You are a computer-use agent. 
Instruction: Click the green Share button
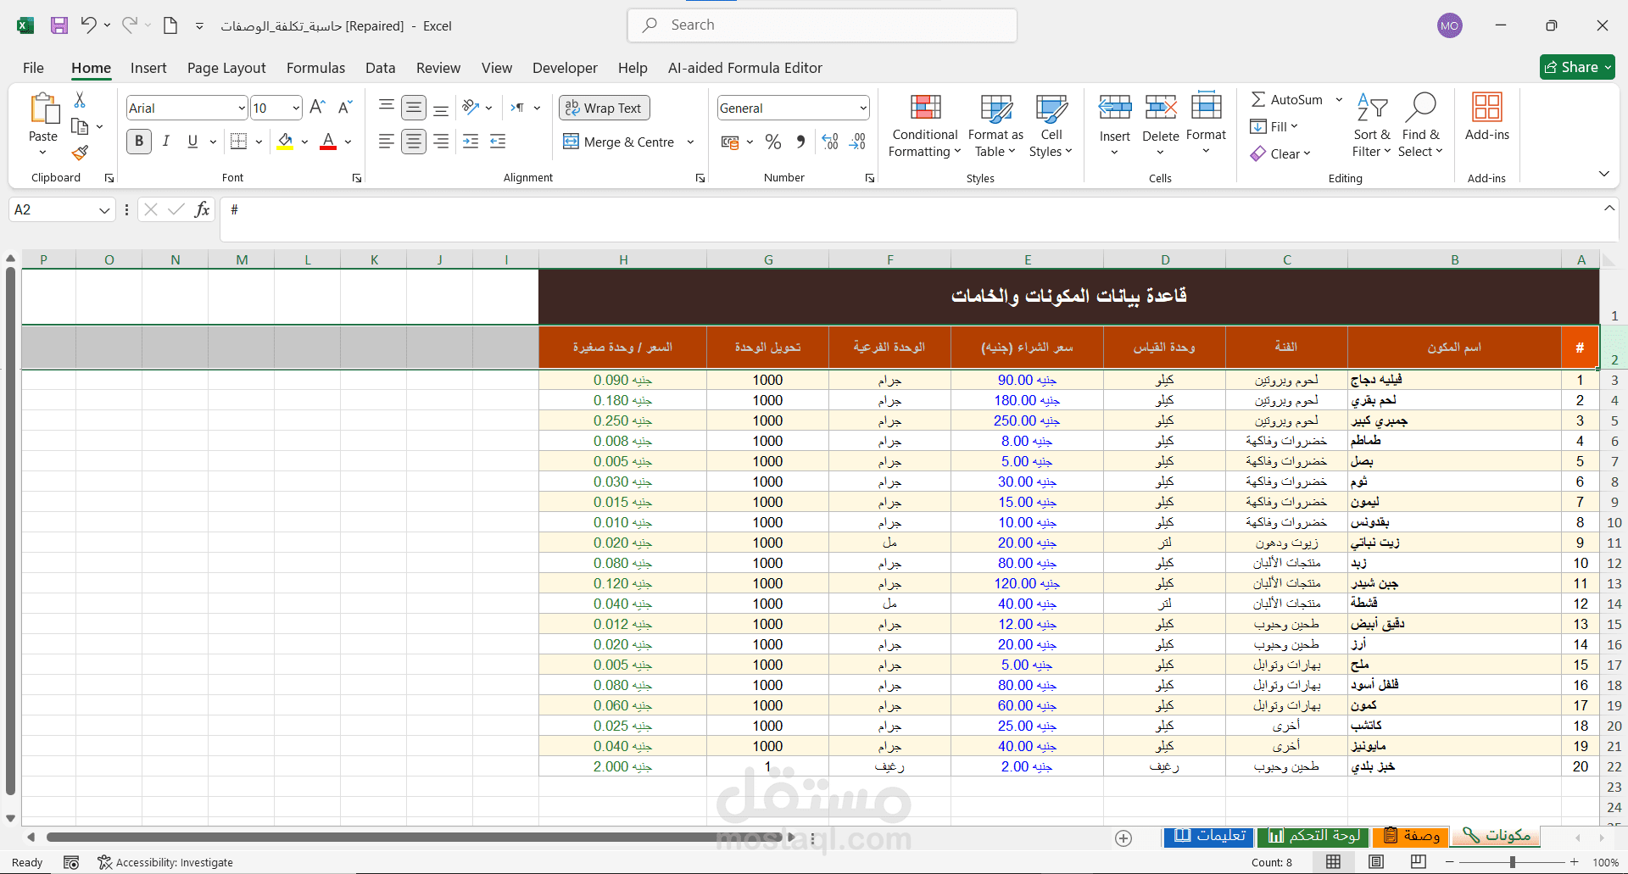point(1577,67)
